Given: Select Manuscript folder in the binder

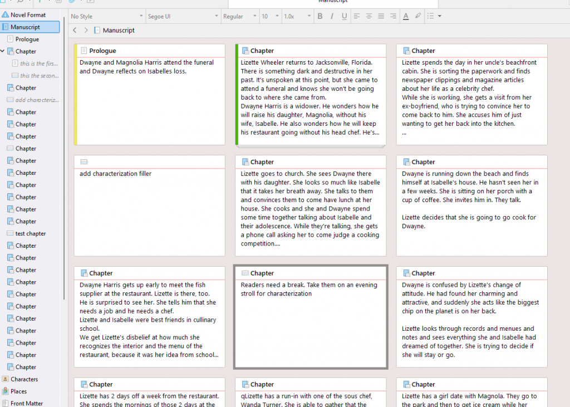Looking at the screenshot, I should point(30,27).
